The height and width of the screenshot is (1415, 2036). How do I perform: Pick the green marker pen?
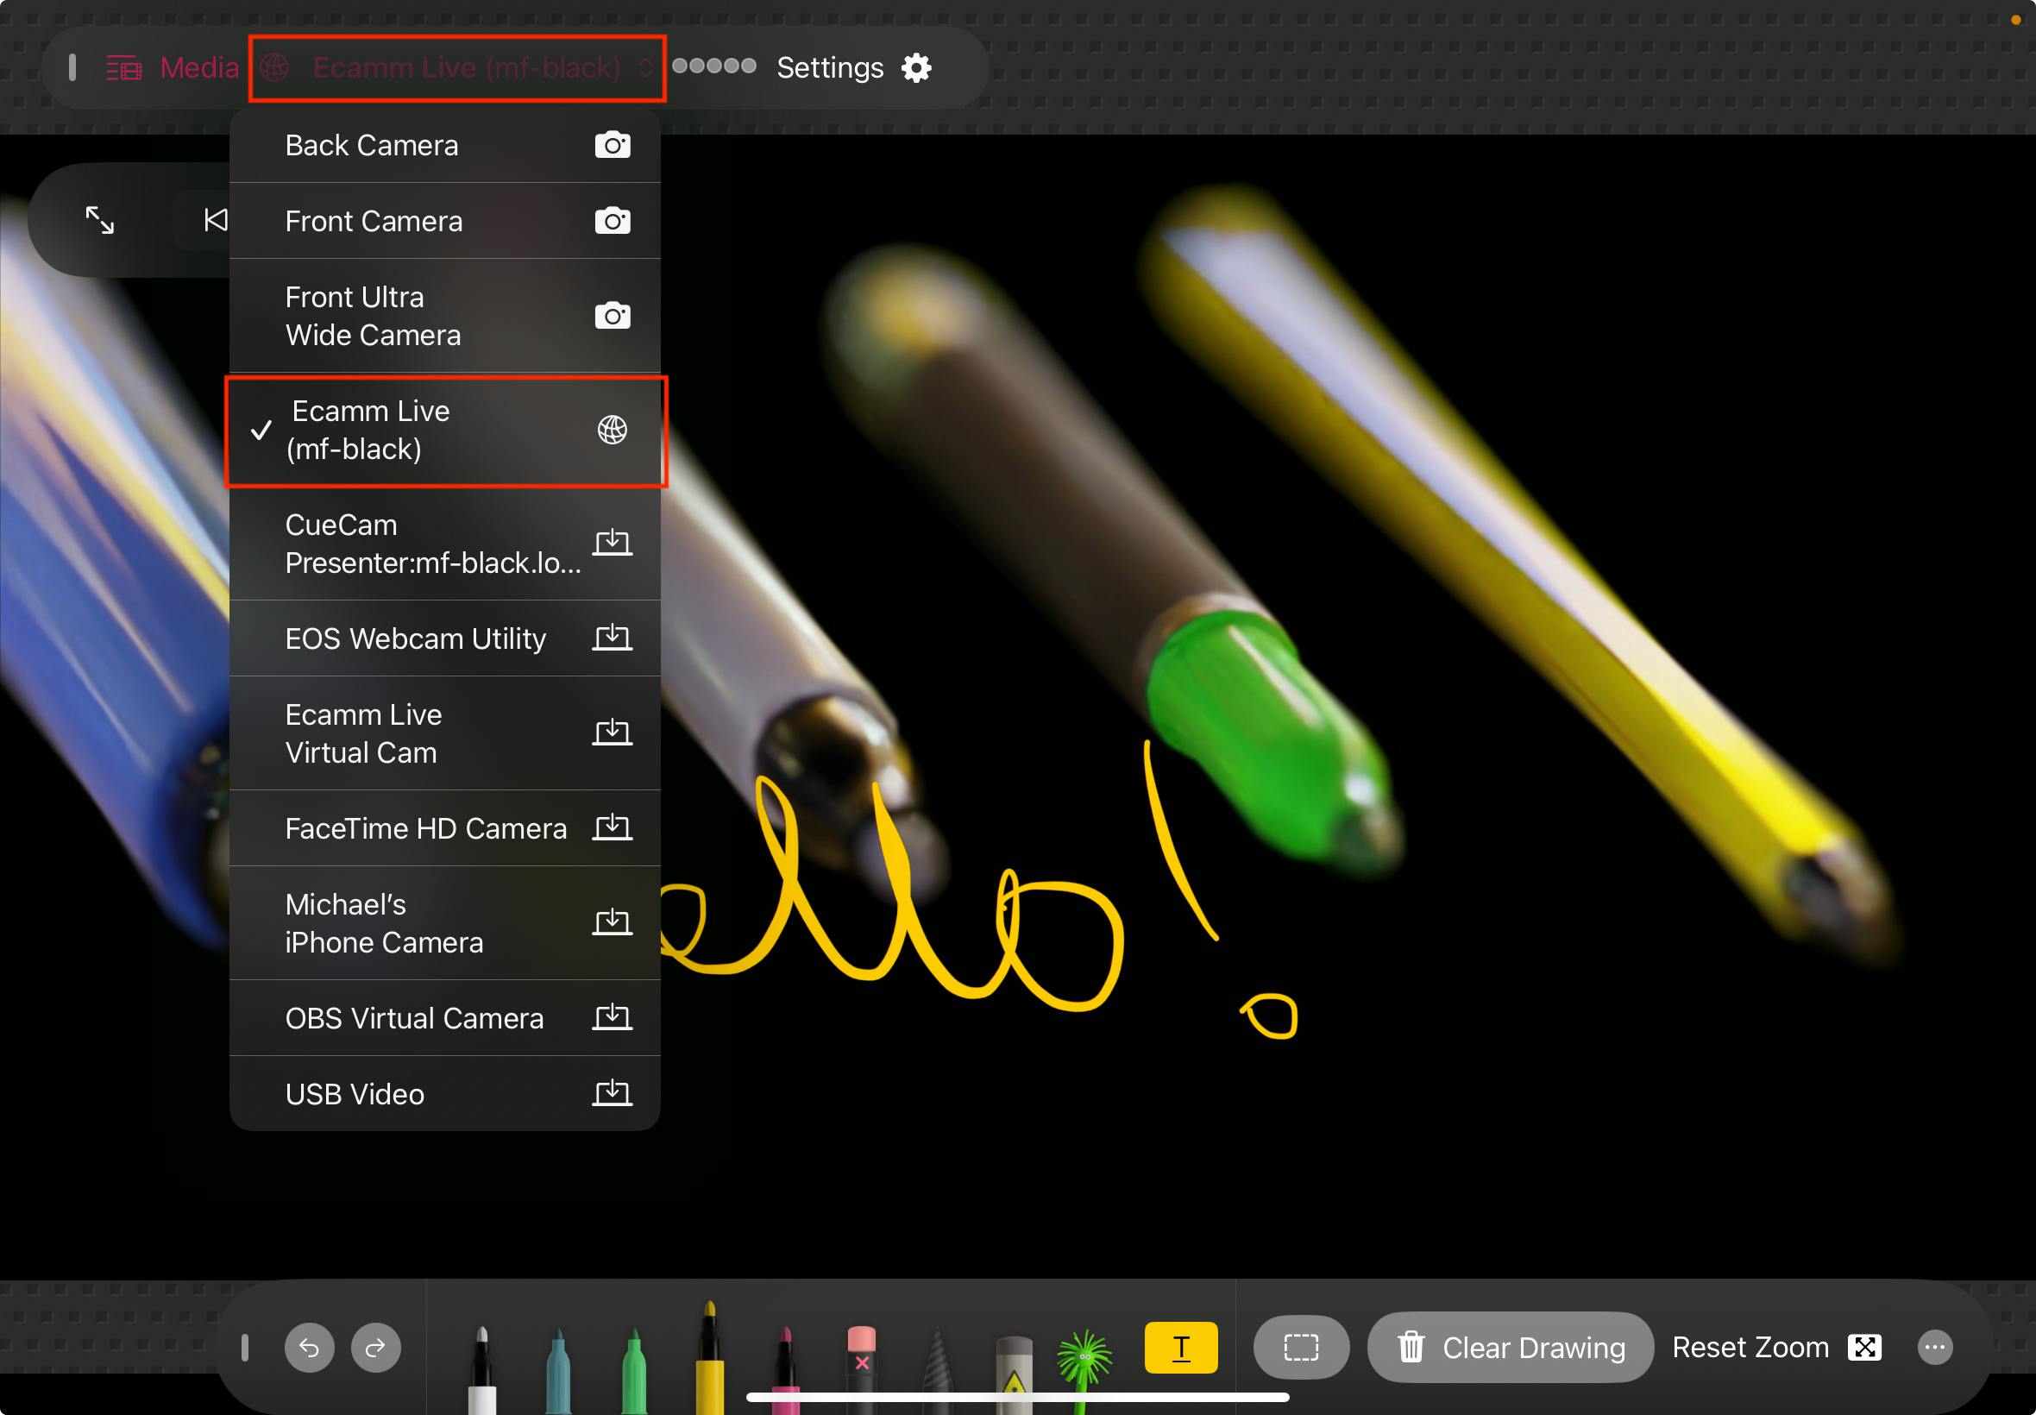tap(634, 1365)
